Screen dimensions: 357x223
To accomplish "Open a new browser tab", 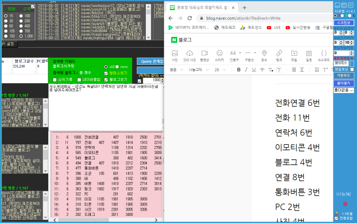I will [x=245, y=8].
